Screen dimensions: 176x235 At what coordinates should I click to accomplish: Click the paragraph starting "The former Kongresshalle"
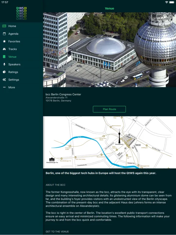tap(108, 199)
